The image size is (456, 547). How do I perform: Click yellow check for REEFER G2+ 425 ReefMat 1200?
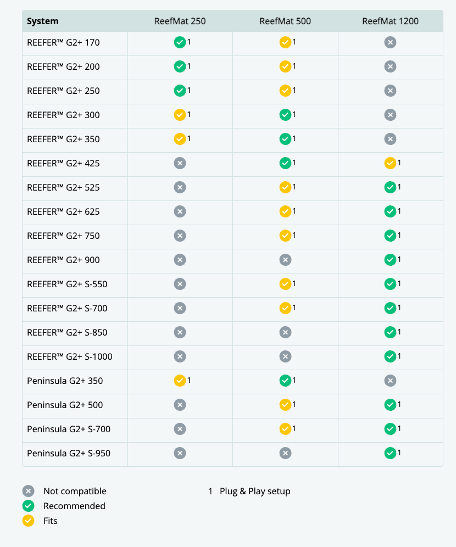tap(390, 163)
